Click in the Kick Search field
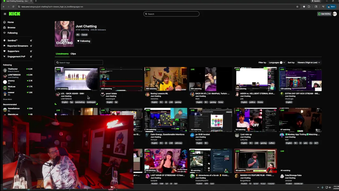The width and height of the screenshot is (339, 191). click(171, 14)
